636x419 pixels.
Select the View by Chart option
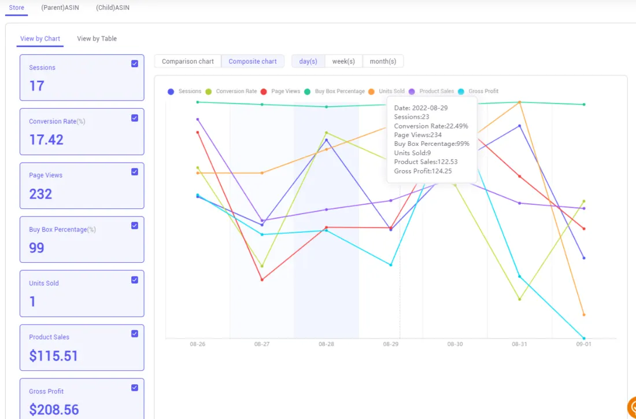[39, 38]
